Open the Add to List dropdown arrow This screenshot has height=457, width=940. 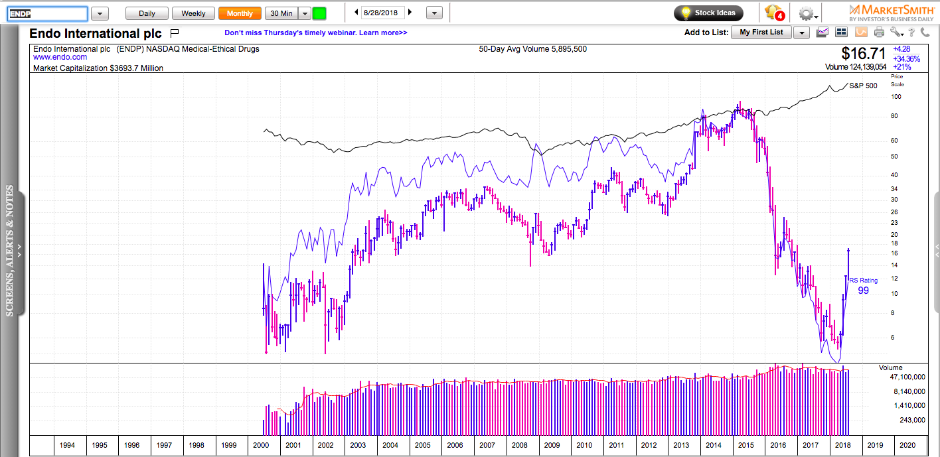[801, 33]
